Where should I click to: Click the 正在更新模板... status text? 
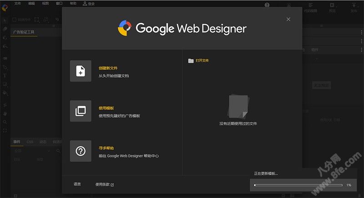tap(266, 173)
